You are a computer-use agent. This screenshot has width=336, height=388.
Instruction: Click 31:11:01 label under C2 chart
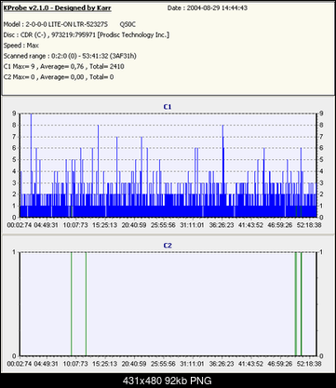(x=192, y=364)
